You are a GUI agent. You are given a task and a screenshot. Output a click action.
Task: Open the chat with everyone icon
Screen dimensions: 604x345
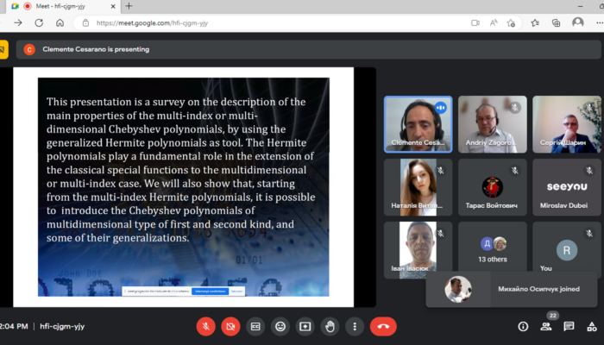pos(569,327)
